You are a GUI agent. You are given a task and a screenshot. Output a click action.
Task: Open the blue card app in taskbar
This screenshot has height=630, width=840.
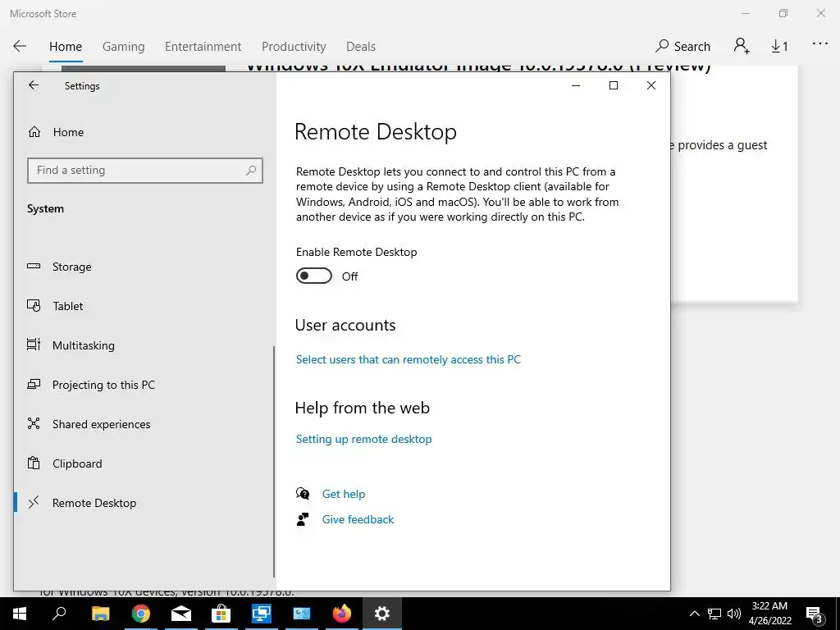click(302, 614)
